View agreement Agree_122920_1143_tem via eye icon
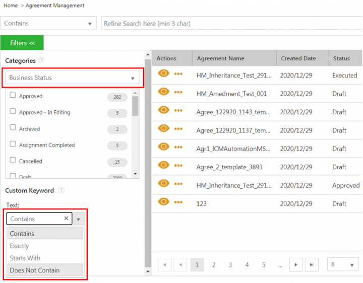The height and width of the screenshot is (283, 363). click(x=163, y=110)
